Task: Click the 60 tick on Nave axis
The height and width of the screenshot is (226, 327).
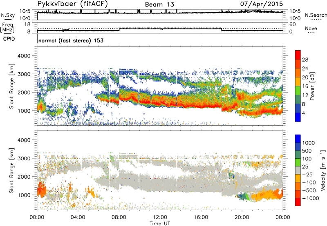Action: pyautogui.click(x=292, y=24)
